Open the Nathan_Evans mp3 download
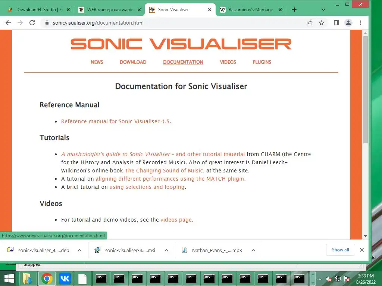 tap(212, 250)
